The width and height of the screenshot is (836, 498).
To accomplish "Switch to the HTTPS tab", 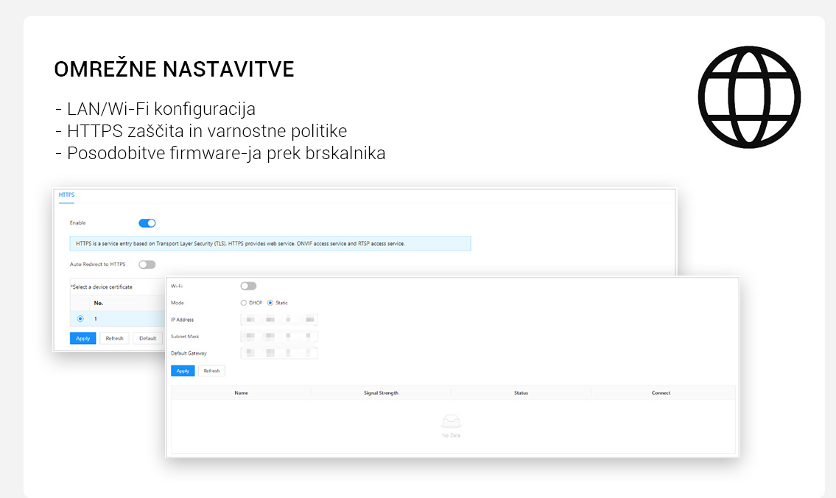I will (66, 195).
